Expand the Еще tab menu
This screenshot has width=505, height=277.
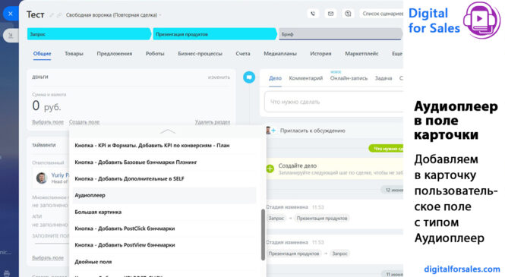[x=397, y=54]
